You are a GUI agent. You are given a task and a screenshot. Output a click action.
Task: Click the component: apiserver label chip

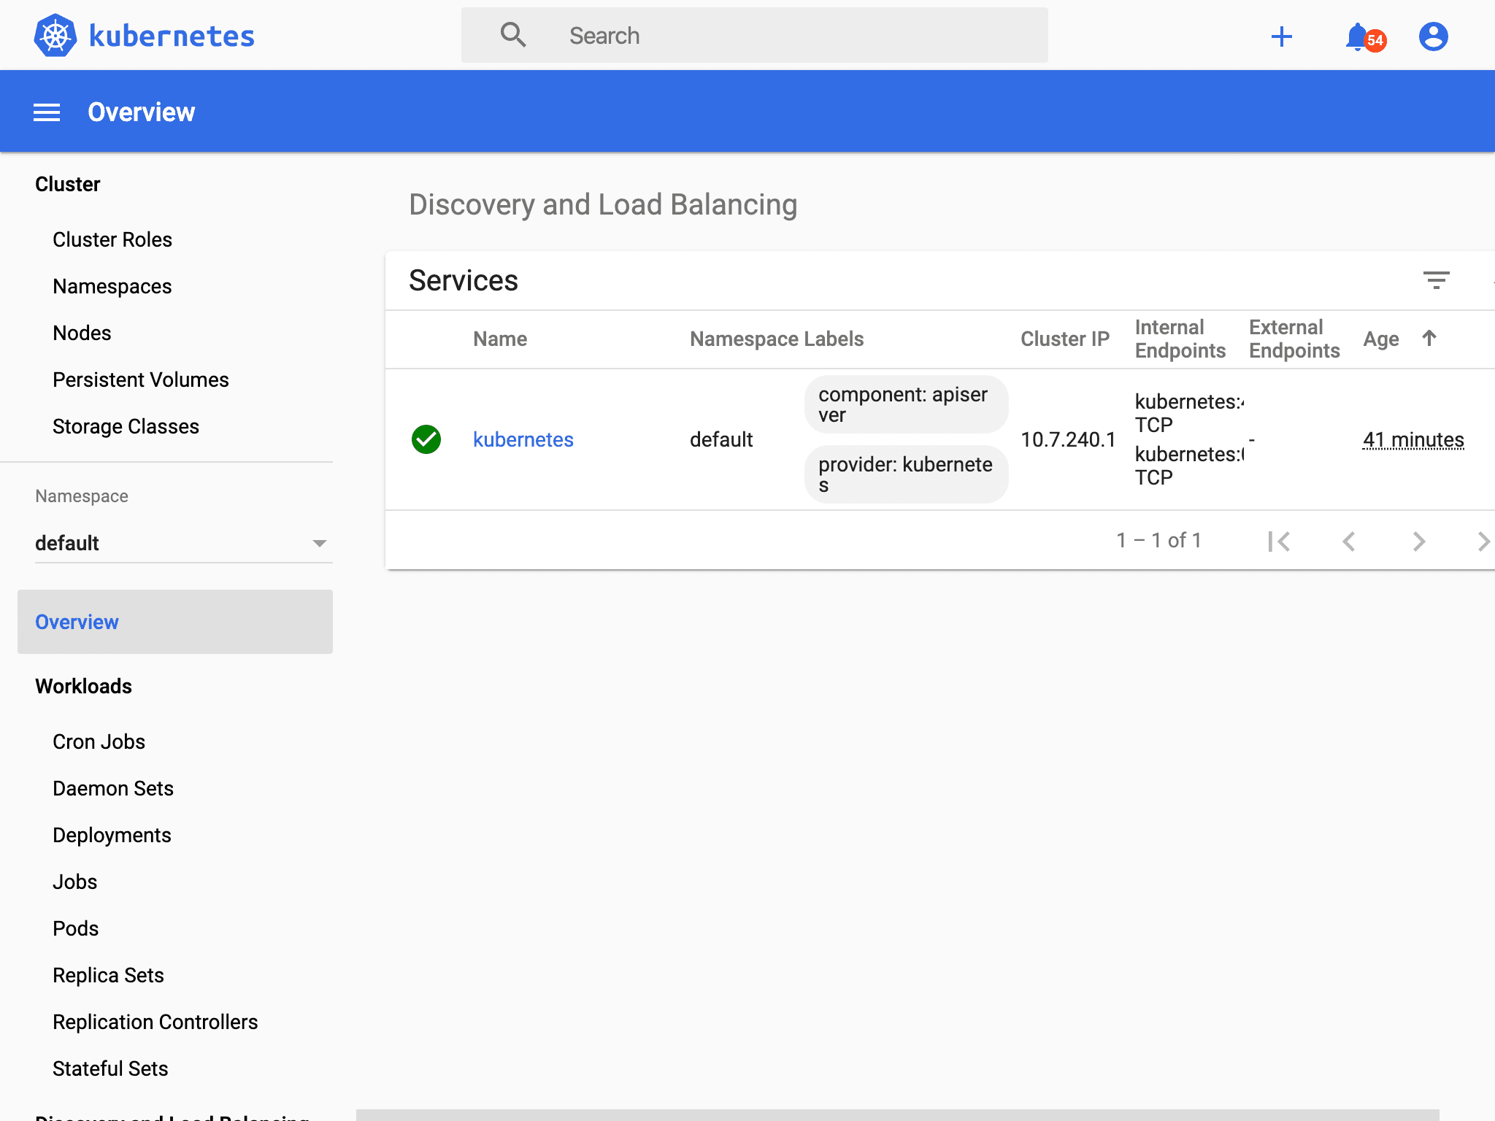coord(907,404)
